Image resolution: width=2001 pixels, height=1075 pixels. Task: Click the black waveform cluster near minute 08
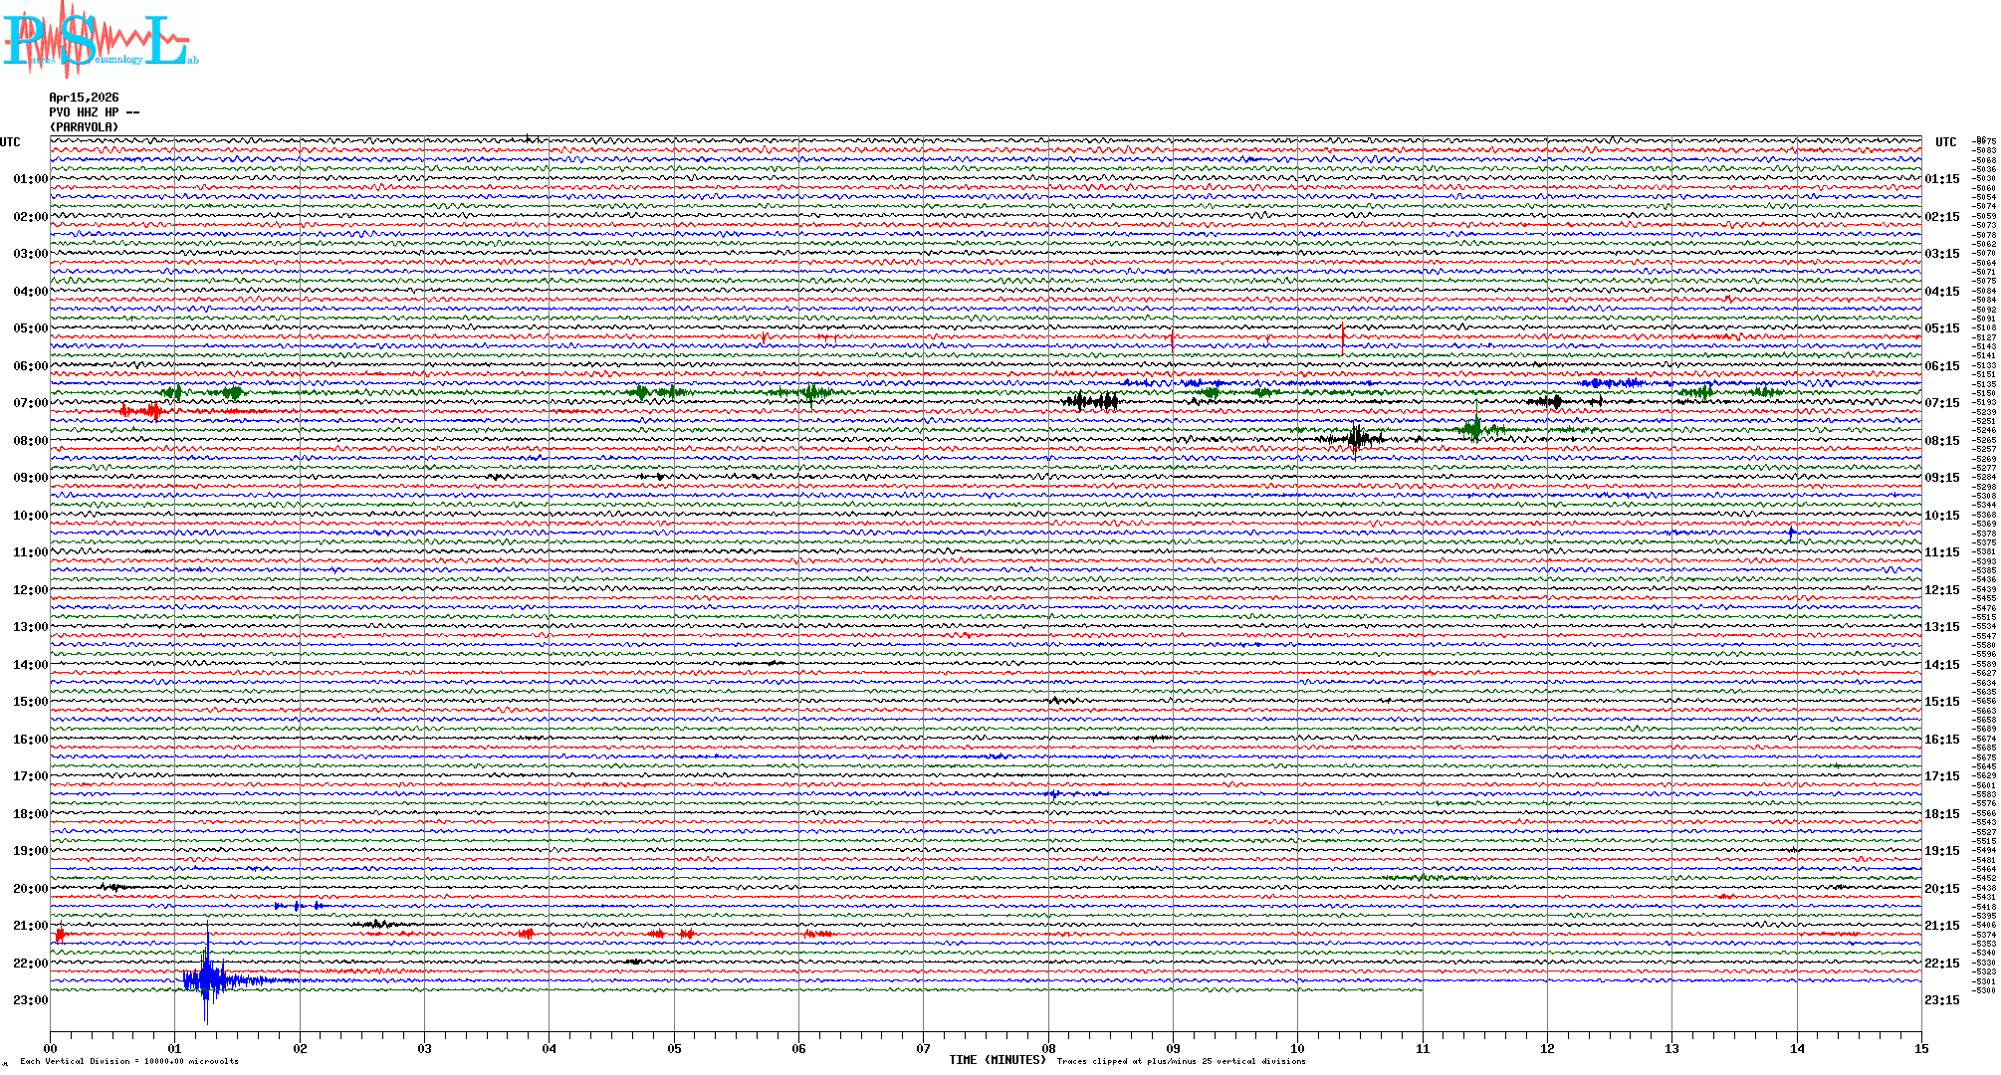1091,401
